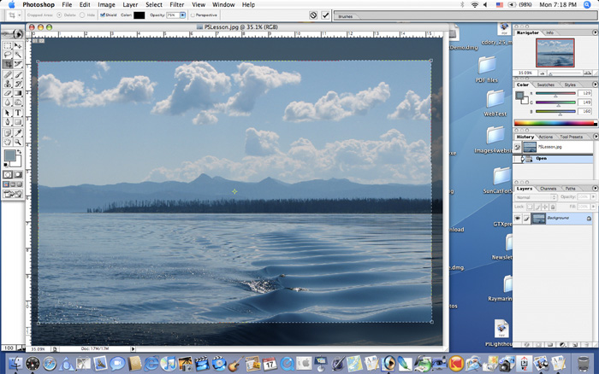599x374 pixels.
Task: Switch to the Channels tab
Action: tap(548, 188)
